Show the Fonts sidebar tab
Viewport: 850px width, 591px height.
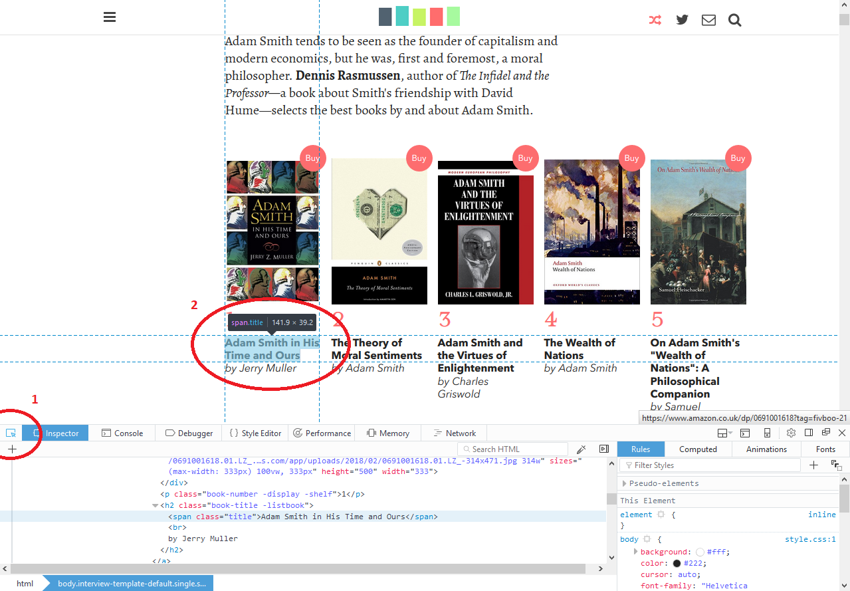click(x=825, y=449)
